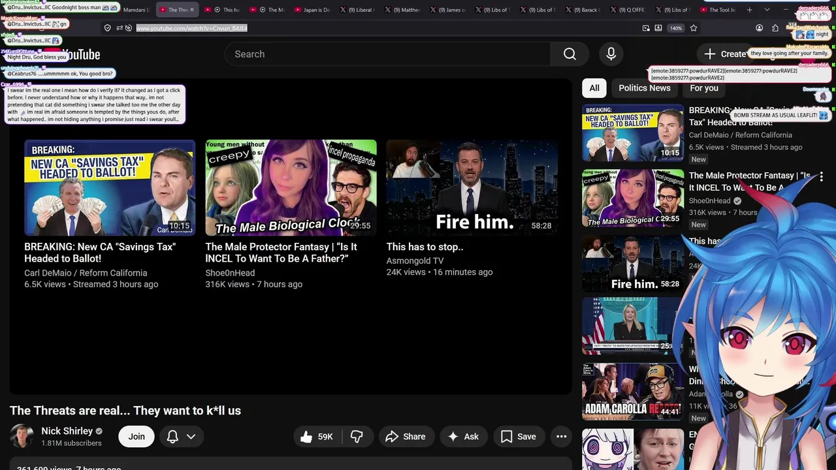Open Nick Shirley channel avatar
Viewport: 836px width, 470px height.
point(22,437)
